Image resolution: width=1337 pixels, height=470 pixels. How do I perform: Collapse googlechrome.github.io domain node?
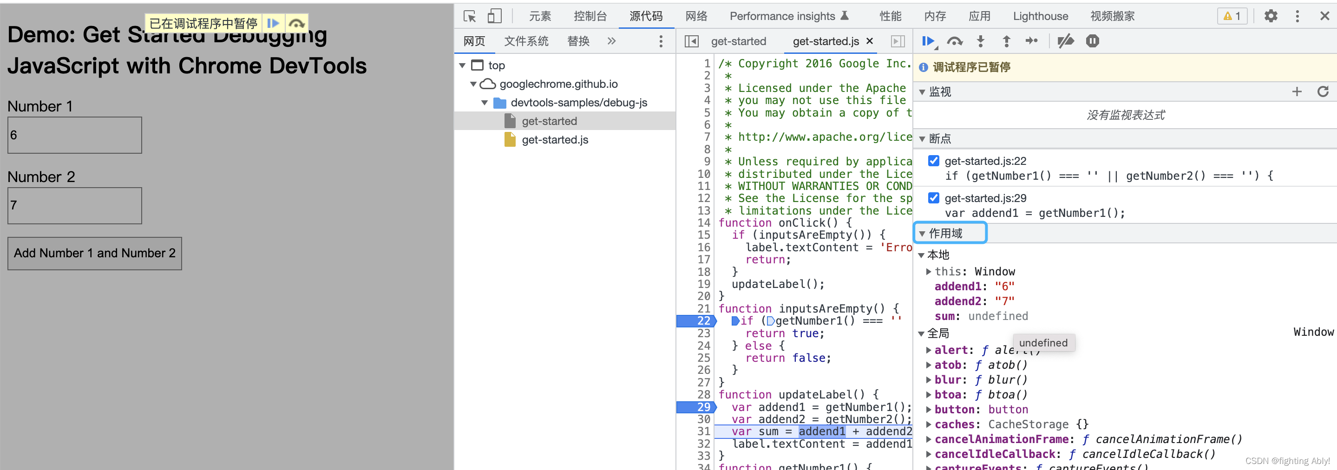473,84
